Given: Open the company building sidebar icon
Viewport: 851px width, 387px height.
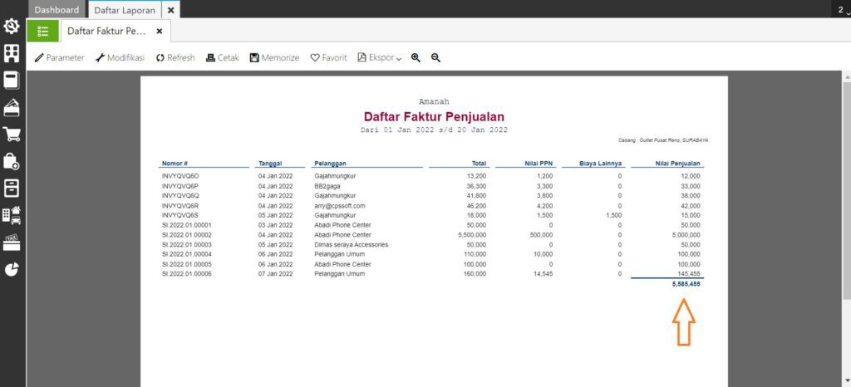Looking at the screenshot, I should point(12,54).
